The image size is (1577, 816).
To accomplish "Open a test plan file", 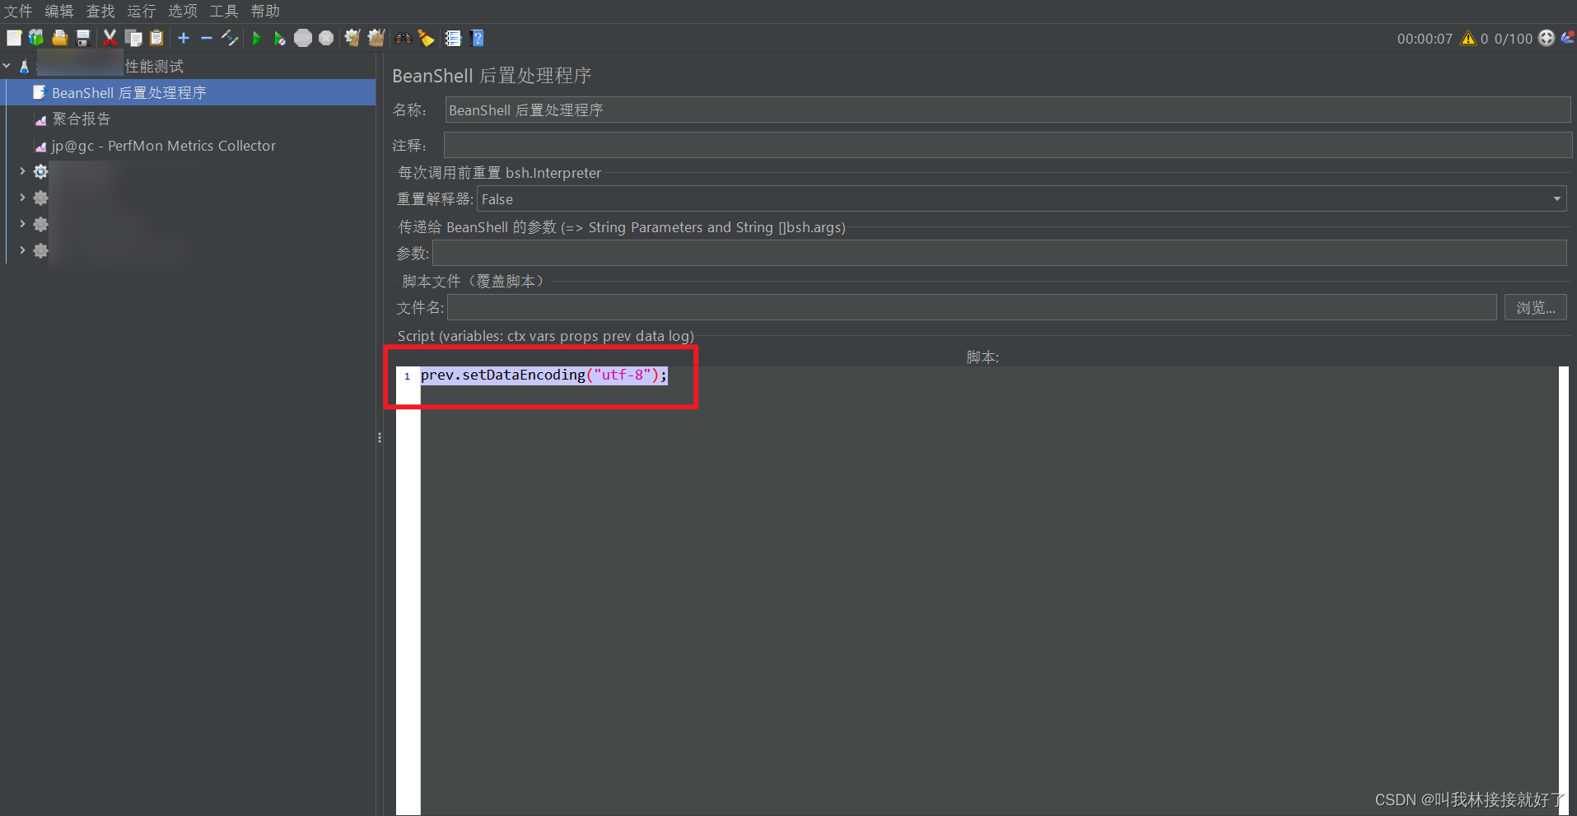I will 59,38.
